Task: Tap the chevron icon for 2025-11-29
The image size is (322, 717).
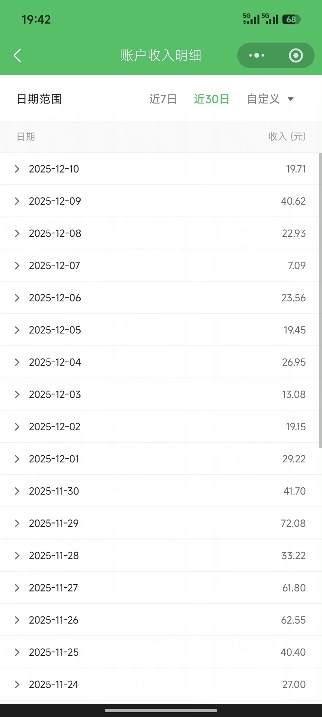Action: tap(17, 524)
